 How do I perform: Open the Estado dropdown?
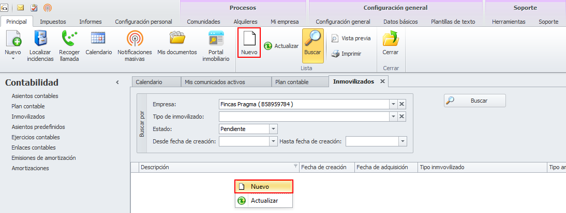point(274,129)
